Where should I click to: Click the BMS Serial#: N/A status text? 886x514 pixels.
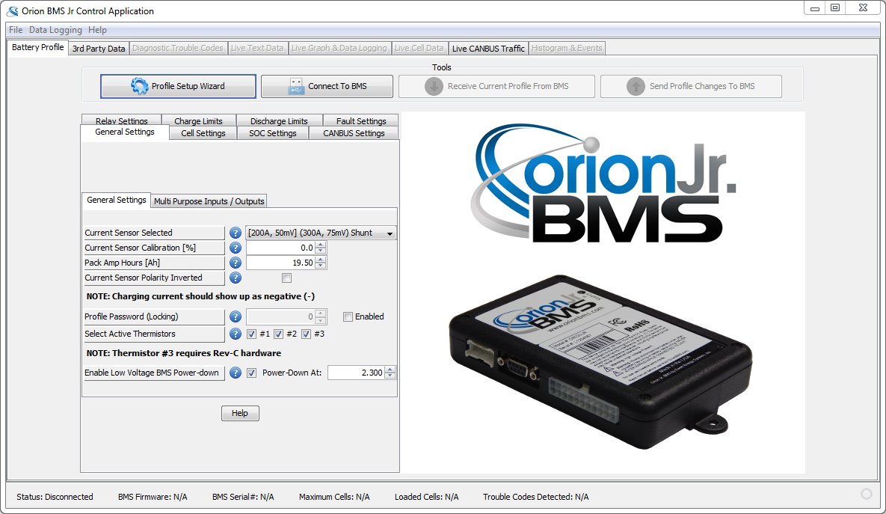[x=243, y=497]
